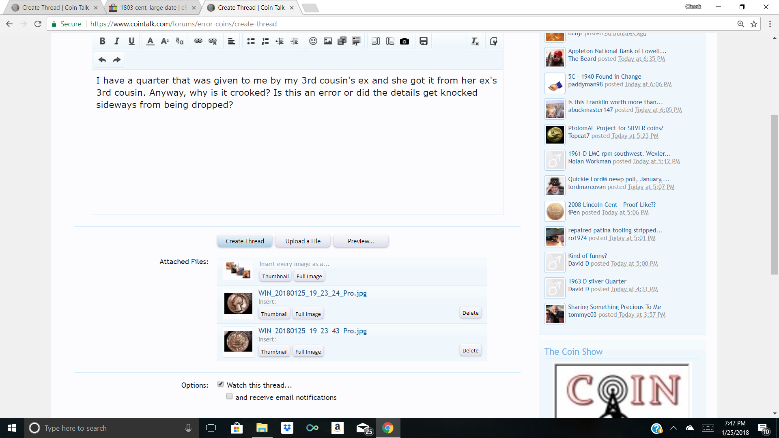Click the Upload a File button
Viewport: 779px width, 438px height.
(303, 241)
